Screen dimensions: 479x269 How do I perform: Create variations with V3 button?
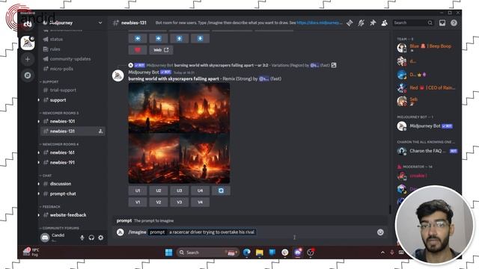click(x=179, y=202)
